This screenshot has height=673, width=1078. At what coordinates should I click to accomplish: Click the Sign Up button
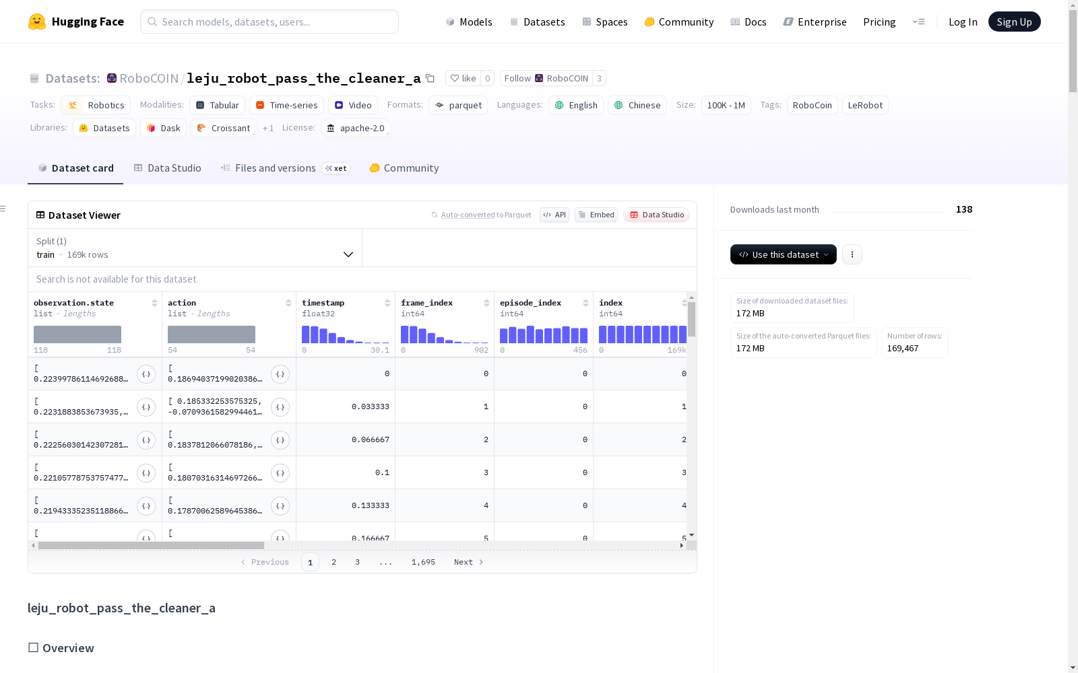coord(1014,22)
